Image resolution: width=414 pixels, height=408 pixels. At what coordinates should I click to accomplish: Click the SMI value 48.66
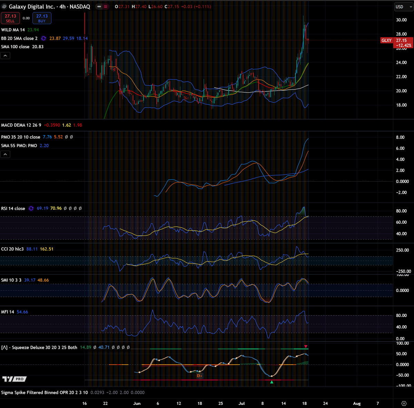click(x=43, y=280)
